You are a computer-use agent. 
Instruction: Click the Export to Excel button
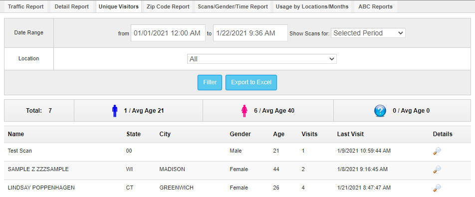point(251,82)
